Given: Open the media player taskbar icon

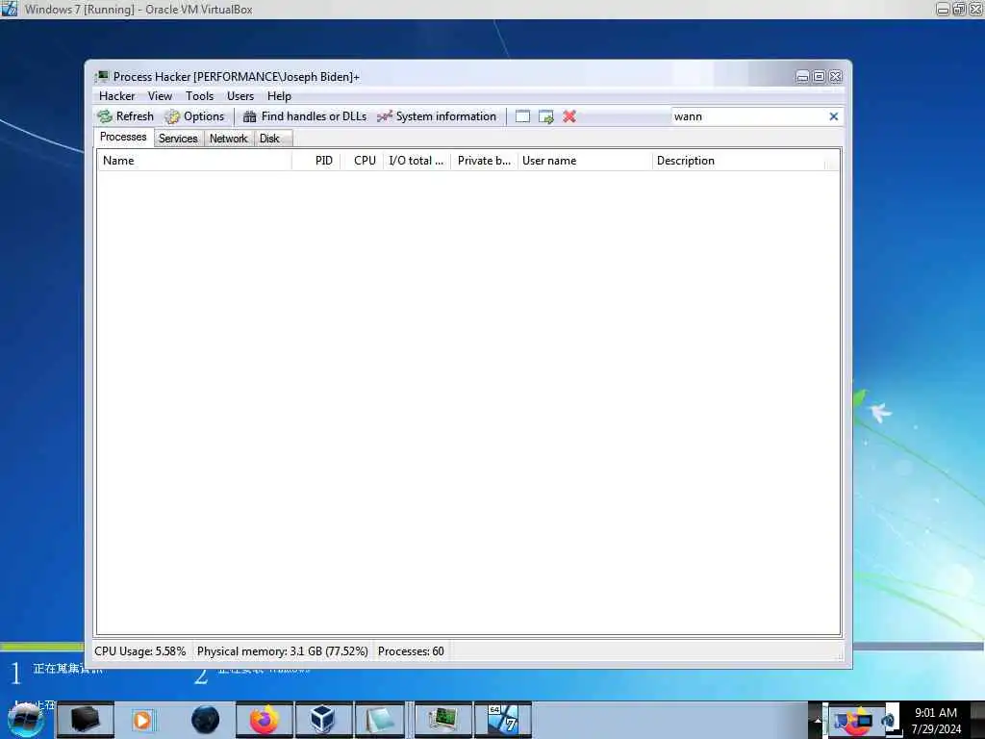Looking at the screenshot, I should tap(142, 720).
